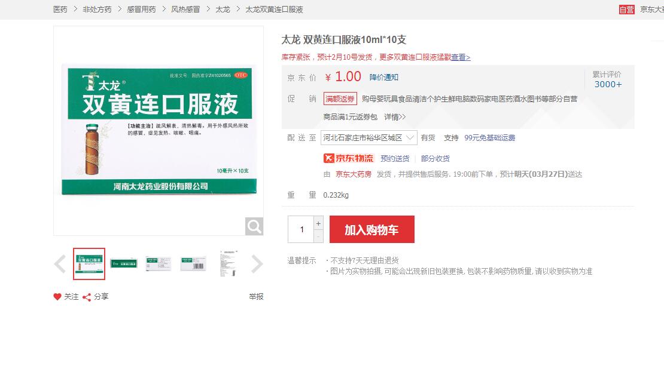Viewport: 664px width, 375px height.
Task: Focus the quantity input field showing 1
Action: click(301, 229)
